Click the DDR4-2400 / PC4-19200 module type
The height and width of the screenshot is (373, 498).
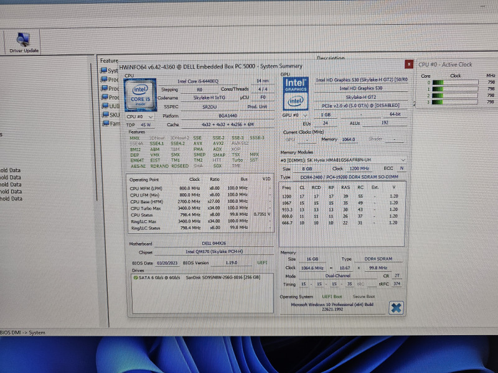349,177
